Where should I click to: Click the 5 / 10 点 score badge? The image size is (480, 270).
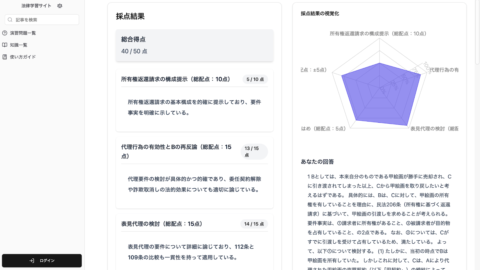tap(255, 79)
